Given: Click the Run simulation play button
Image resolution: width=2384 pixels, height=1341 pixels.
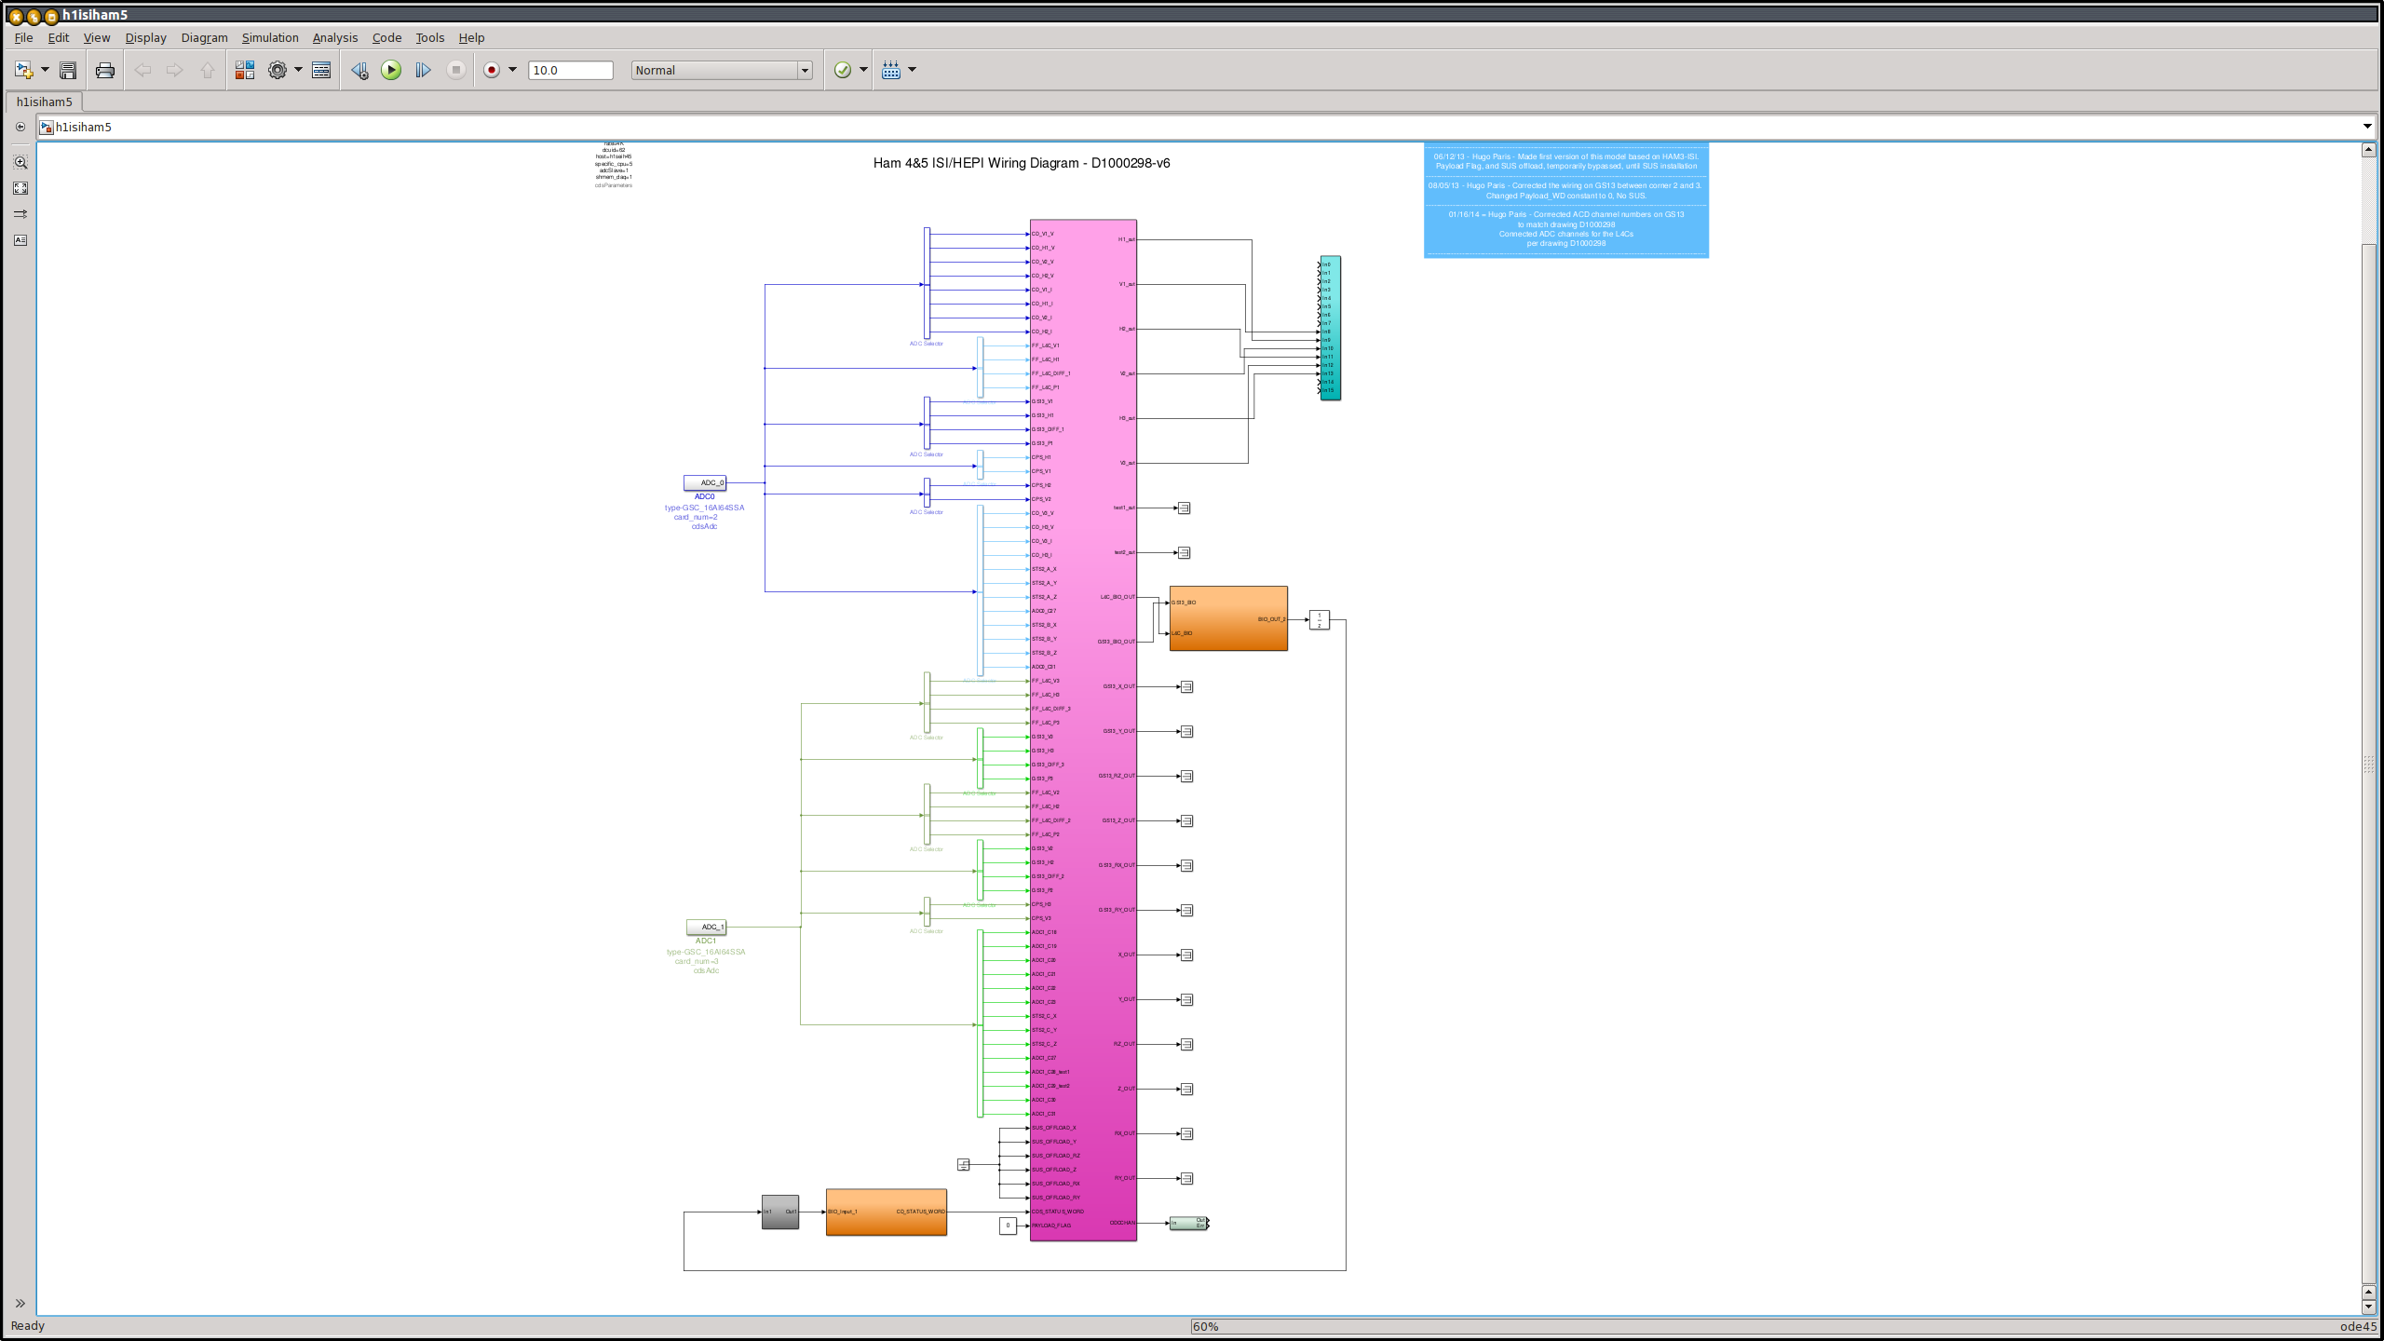Looking at the screenshot, I should click(391, 70).
